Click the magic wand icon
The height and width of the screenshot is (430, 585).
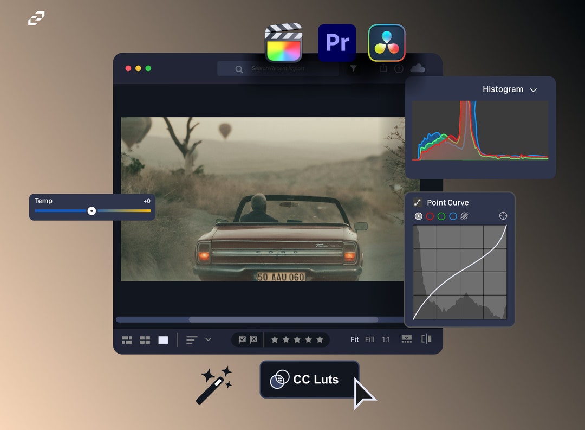[x=215, y=383]
